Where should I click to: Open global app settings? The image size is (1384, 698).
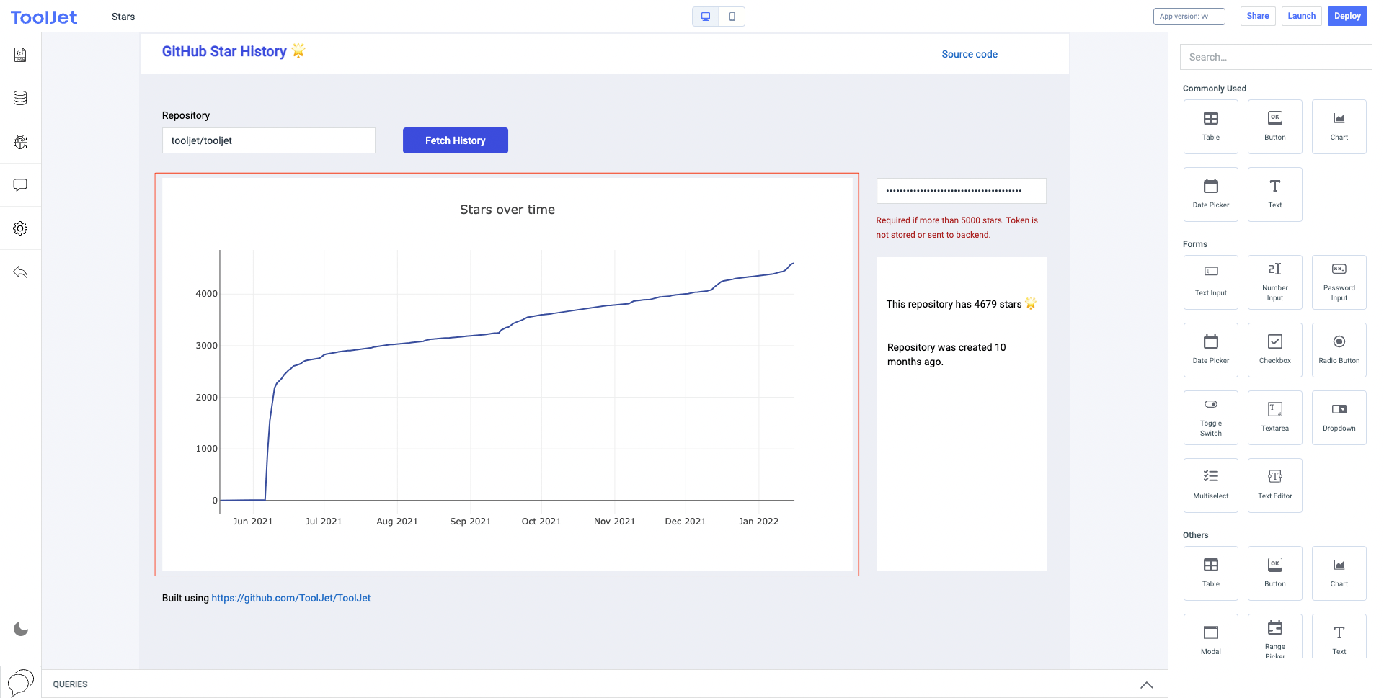[19, 228]
